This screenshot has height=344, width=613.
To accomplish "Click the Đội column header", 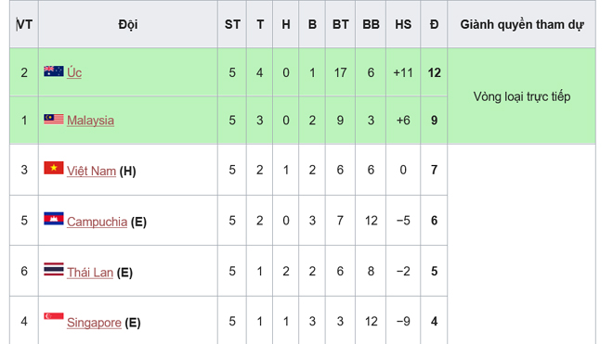I will [128, 25].
